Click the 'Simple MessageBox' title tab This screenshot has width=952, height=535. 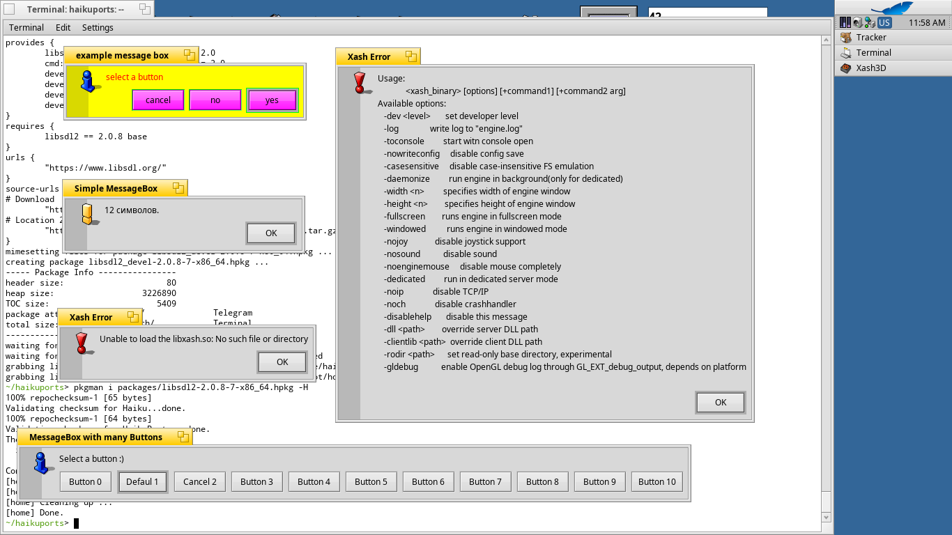coord(125,188)
